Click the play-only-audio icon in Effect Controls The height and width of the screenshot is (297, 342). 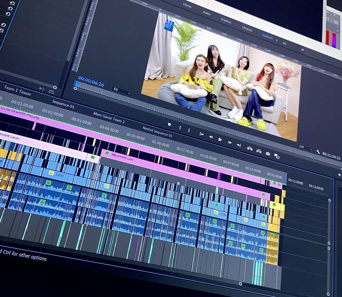tap(42, 89)
